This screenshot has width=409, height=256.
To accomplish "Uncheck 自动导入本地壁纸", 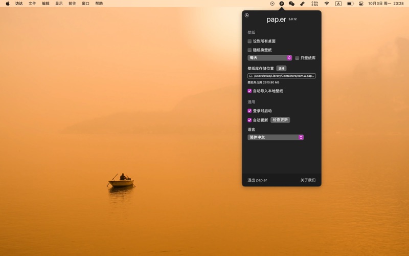I will click(x=249, y=91).
